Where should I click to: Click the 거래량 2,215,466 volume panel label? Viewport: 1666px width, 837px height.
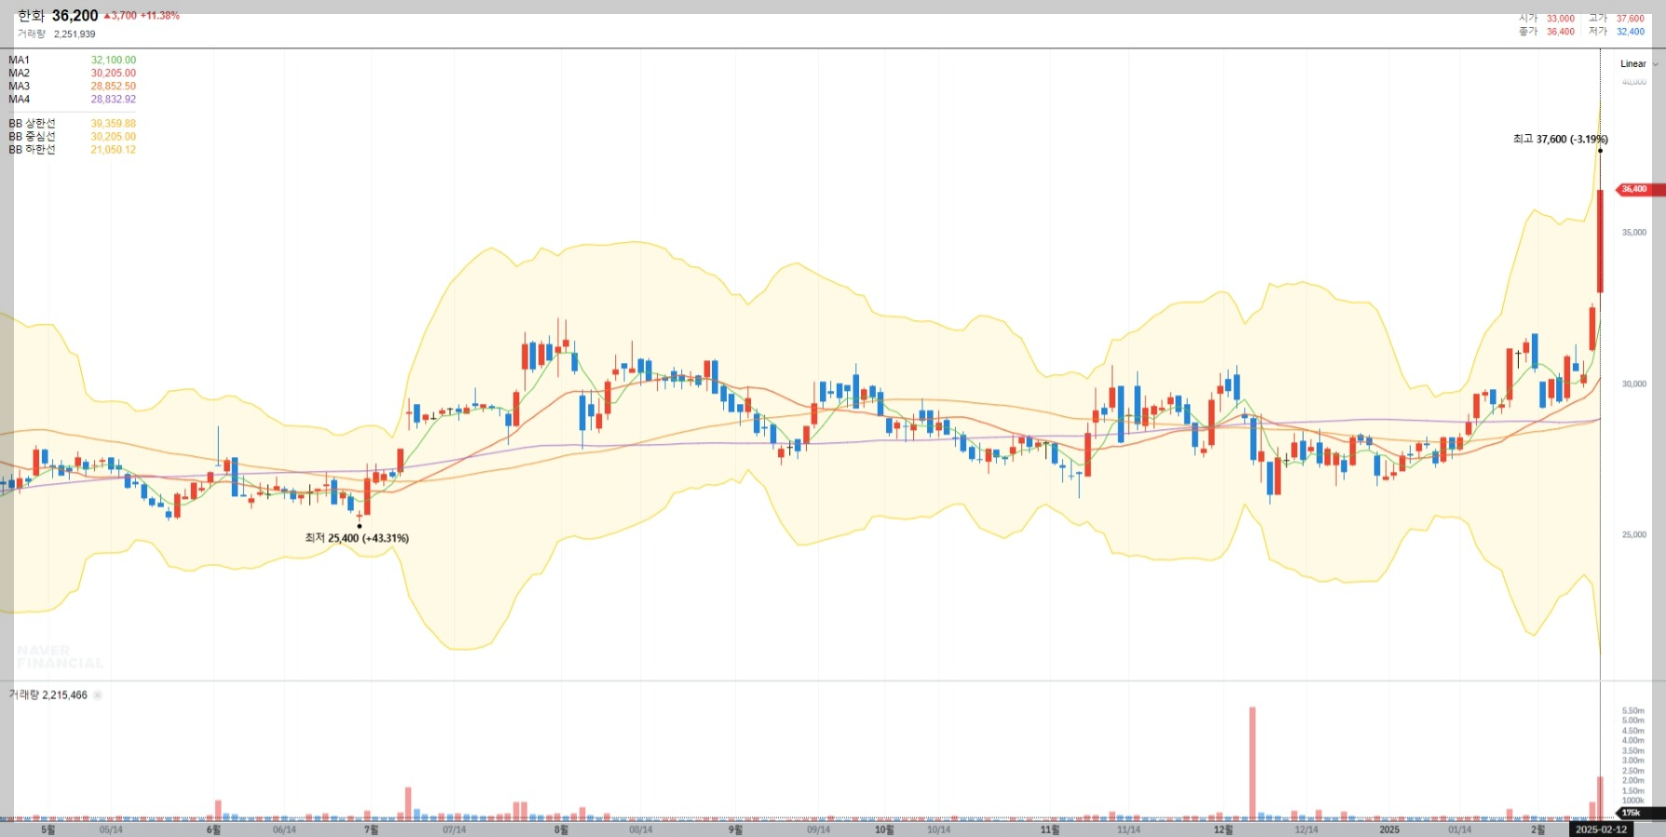[x=48, y=695]
